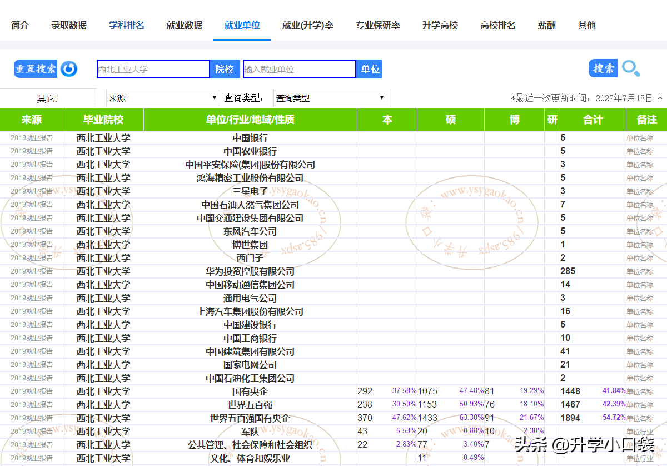This screenshot has height=466, width=667.
Task: Click the 合计 column header
Action: click(593, 120)
